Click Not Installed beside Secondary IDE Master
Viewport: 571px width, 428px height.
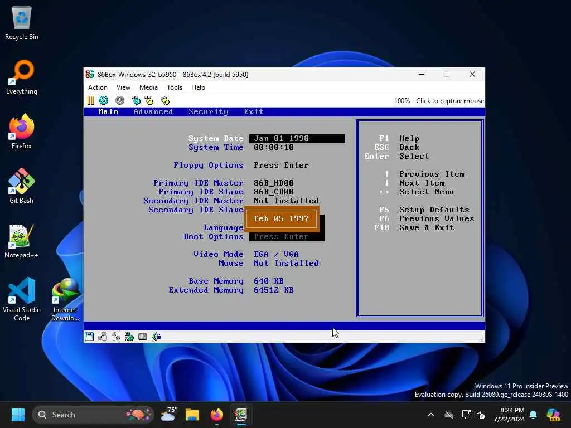pyautogui.click(x=286, y=201)
